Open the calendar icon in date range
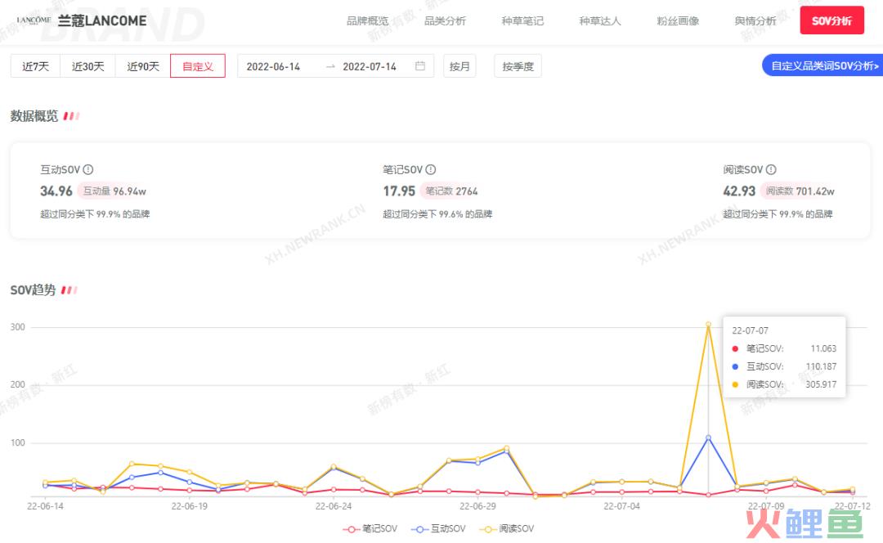Screen dimensions: 883x543 tap(420, 66)
